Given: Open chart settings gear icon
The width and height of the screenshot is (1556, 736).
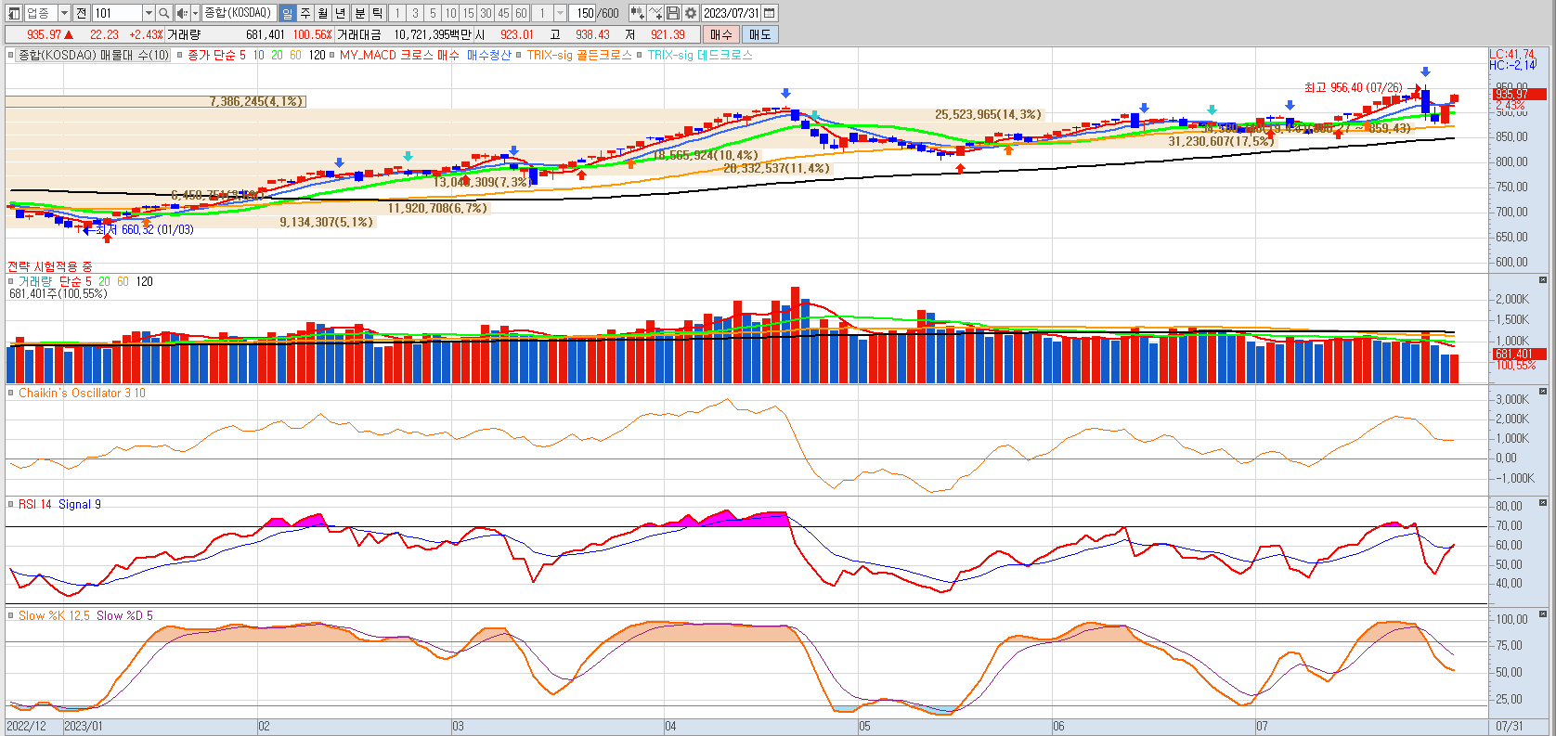Looking at the screenshot, I should point(691,13).
